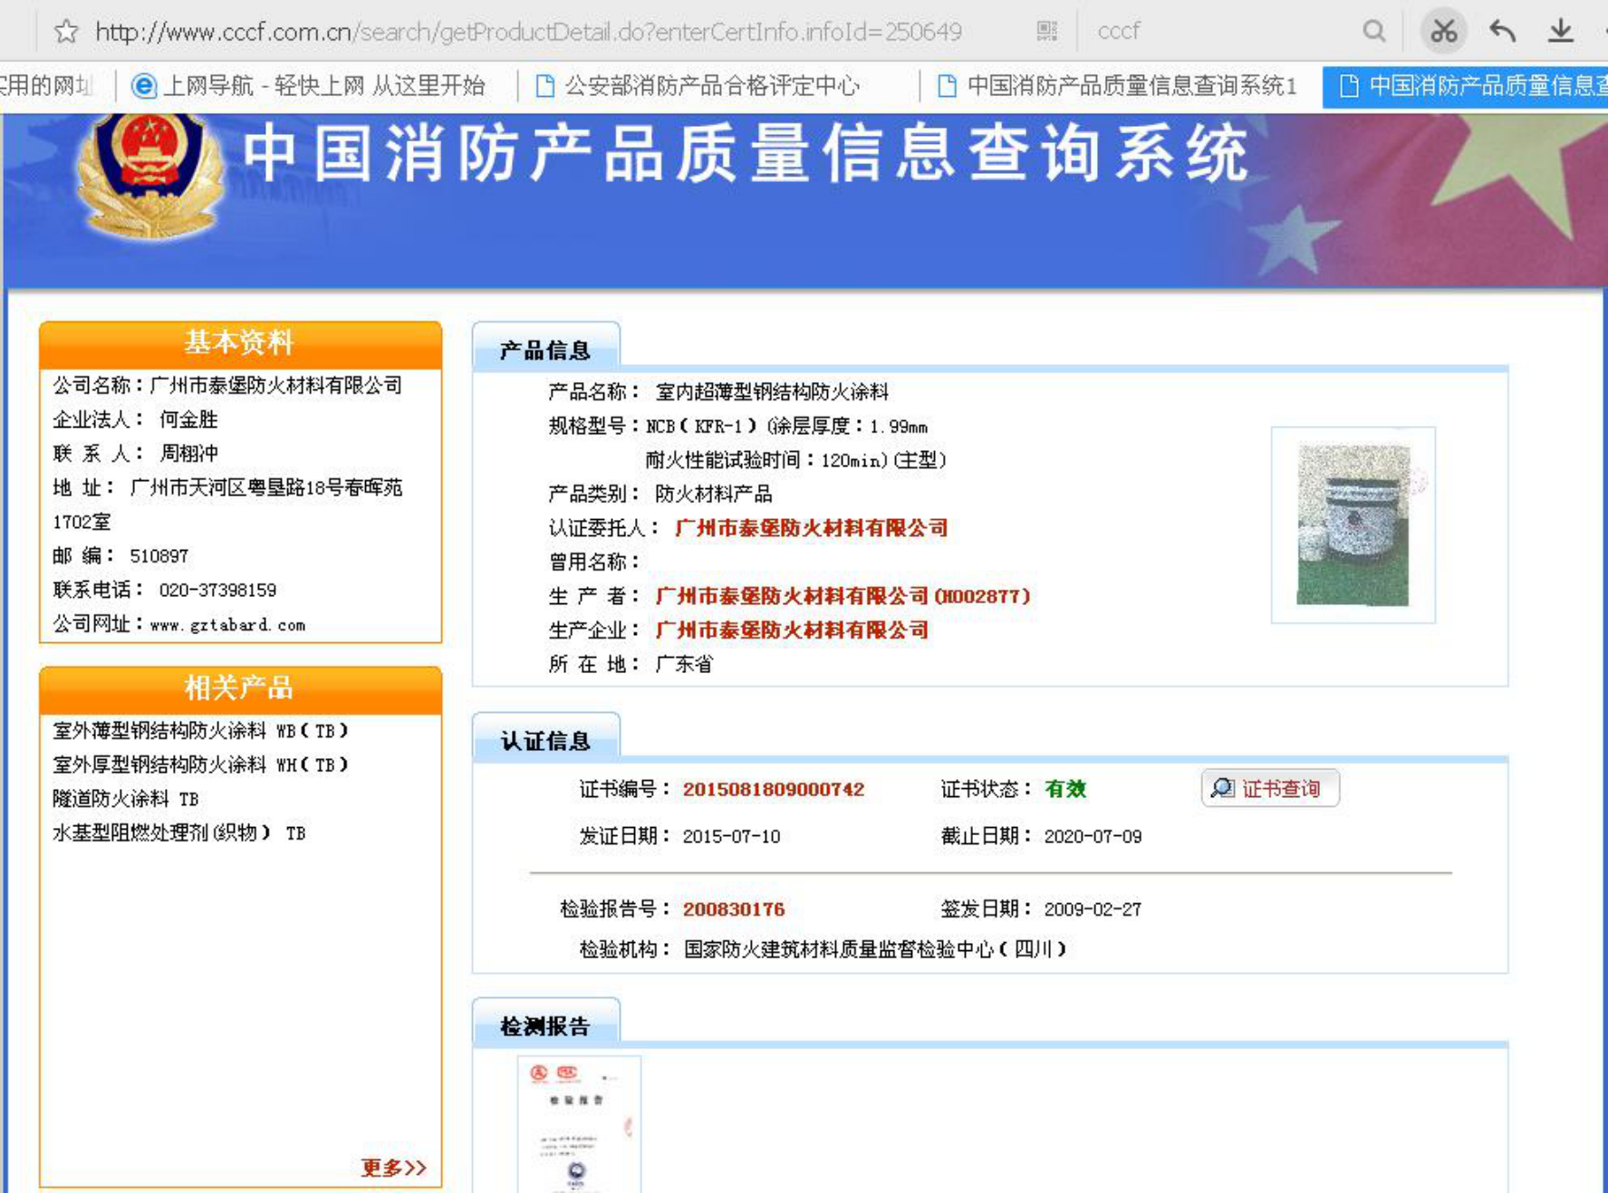The height and width of the screenshot is (1193, 1608).
Task: Click the 认证委托人 company name link
Action: click(x=811, y=528)
